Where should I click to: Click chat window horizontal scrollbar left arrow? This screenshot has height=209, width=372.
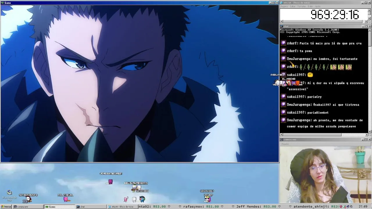coord(281,135)
